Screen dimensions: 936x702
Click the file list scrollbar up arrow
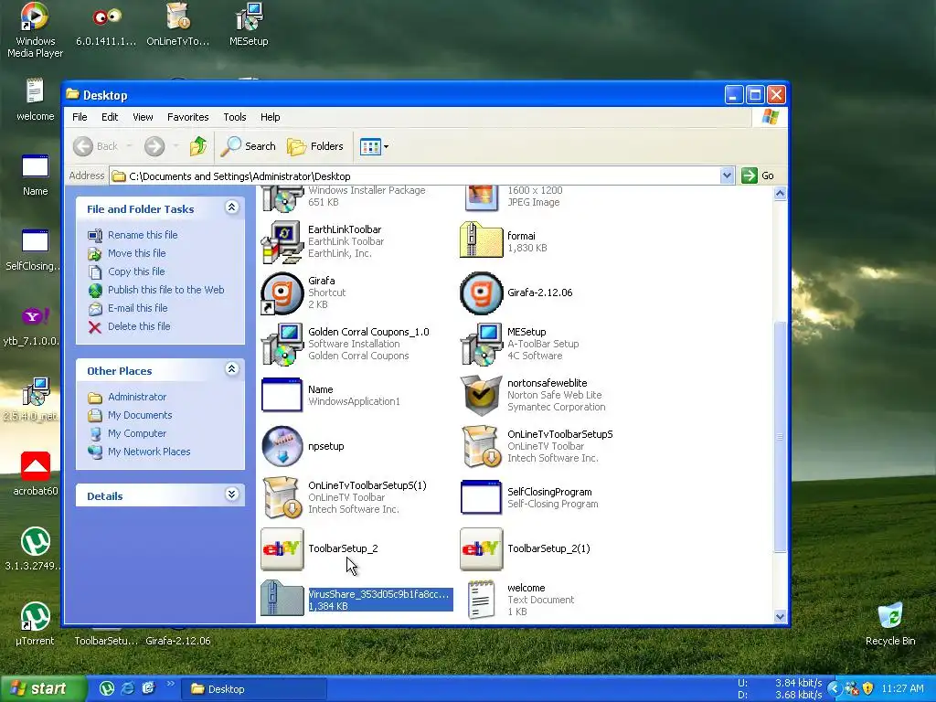780,194
